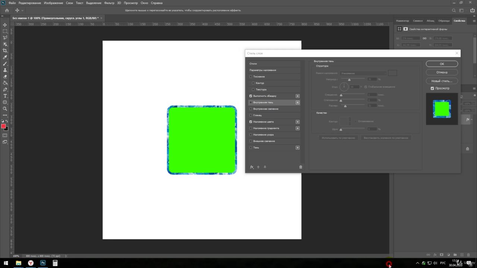Open the Стили section in dialog

pyautogui.click(x=274, y=64)
